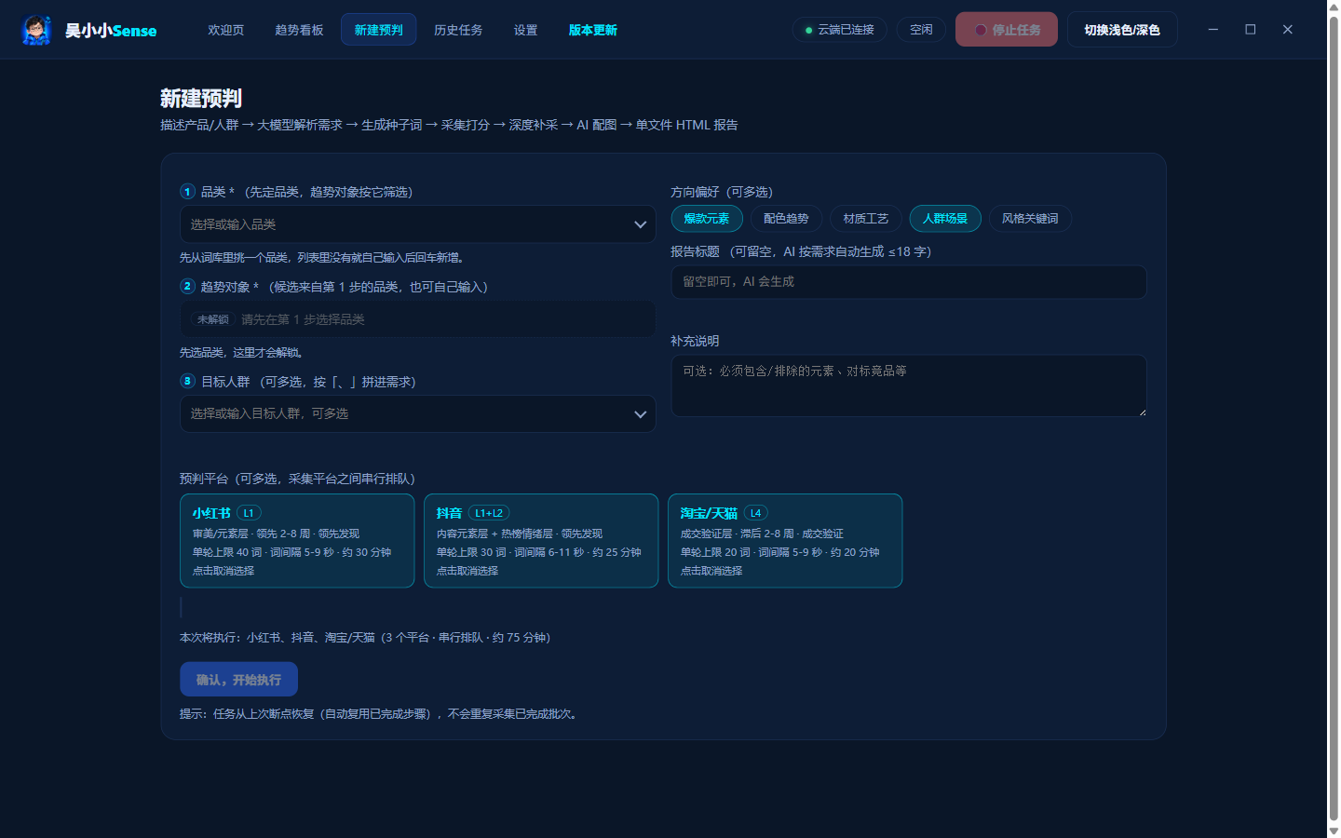This screenshot has height=838, width=1341.
Task: Deselect the 抖音 platform card
Action: pyautogui.click(x=541, y=541)
